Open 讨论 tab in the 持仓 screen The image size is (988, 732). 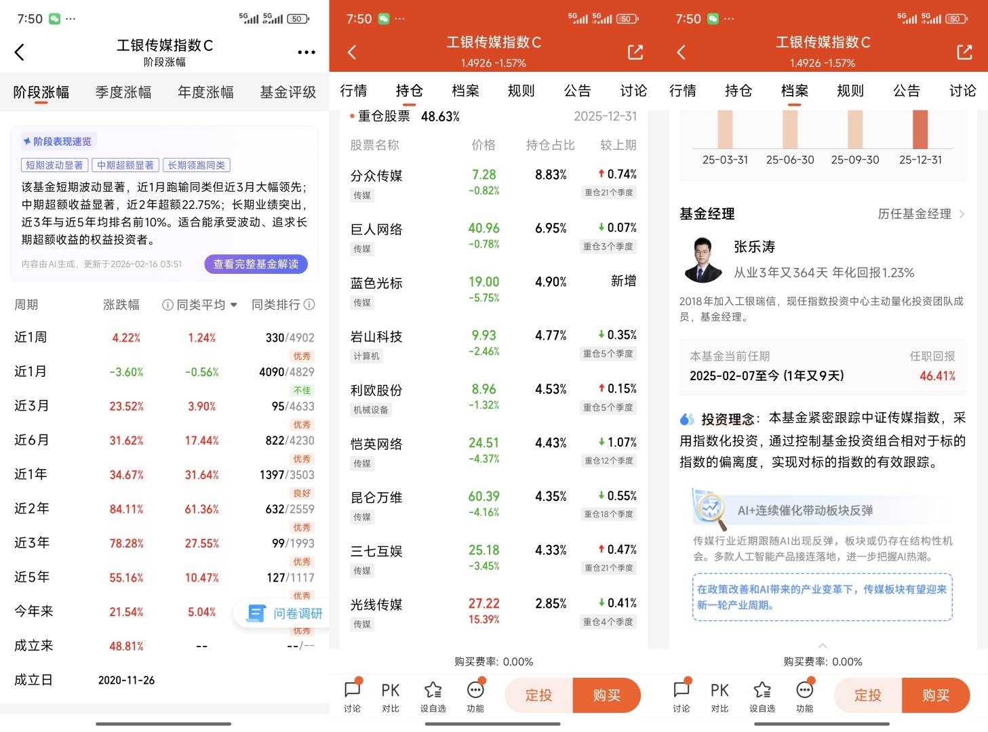click(633, 91)
